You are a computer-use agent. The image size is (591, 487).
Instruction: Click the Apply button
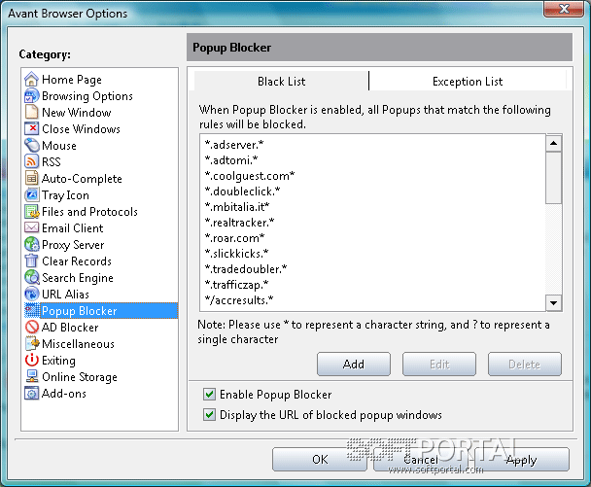click(522, 459)
